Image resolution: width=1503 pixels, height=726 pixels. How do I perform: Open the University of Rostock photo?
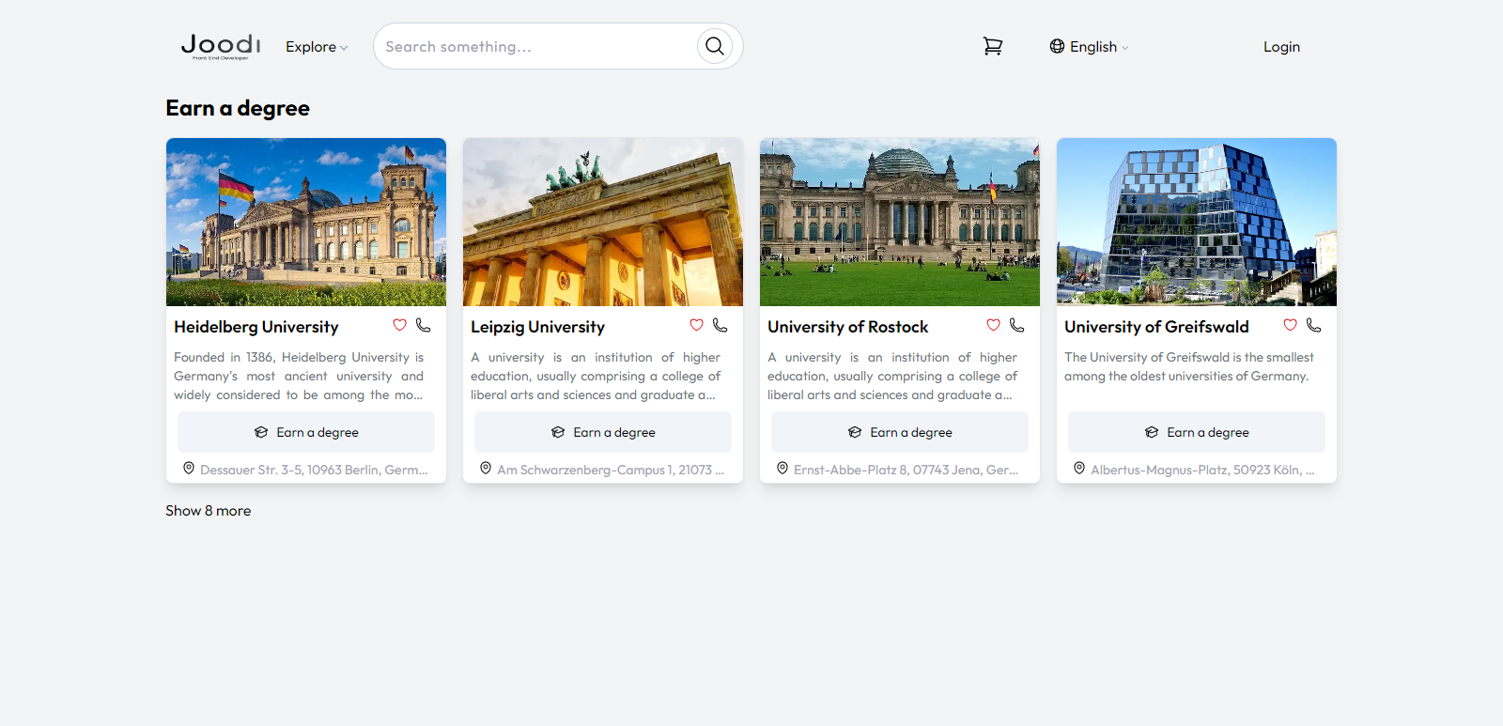coord(900,222)
